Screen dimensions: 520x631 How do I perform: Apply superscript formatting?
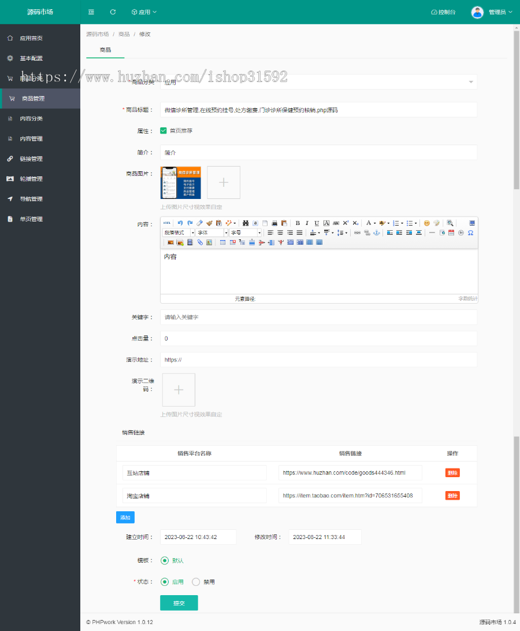(346, 223)
